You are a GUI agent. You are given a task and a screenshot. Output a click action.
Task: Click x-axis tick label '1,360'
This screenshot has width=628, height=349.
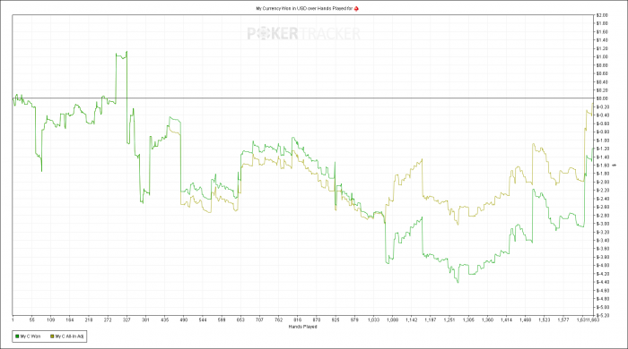coord(487,319)
